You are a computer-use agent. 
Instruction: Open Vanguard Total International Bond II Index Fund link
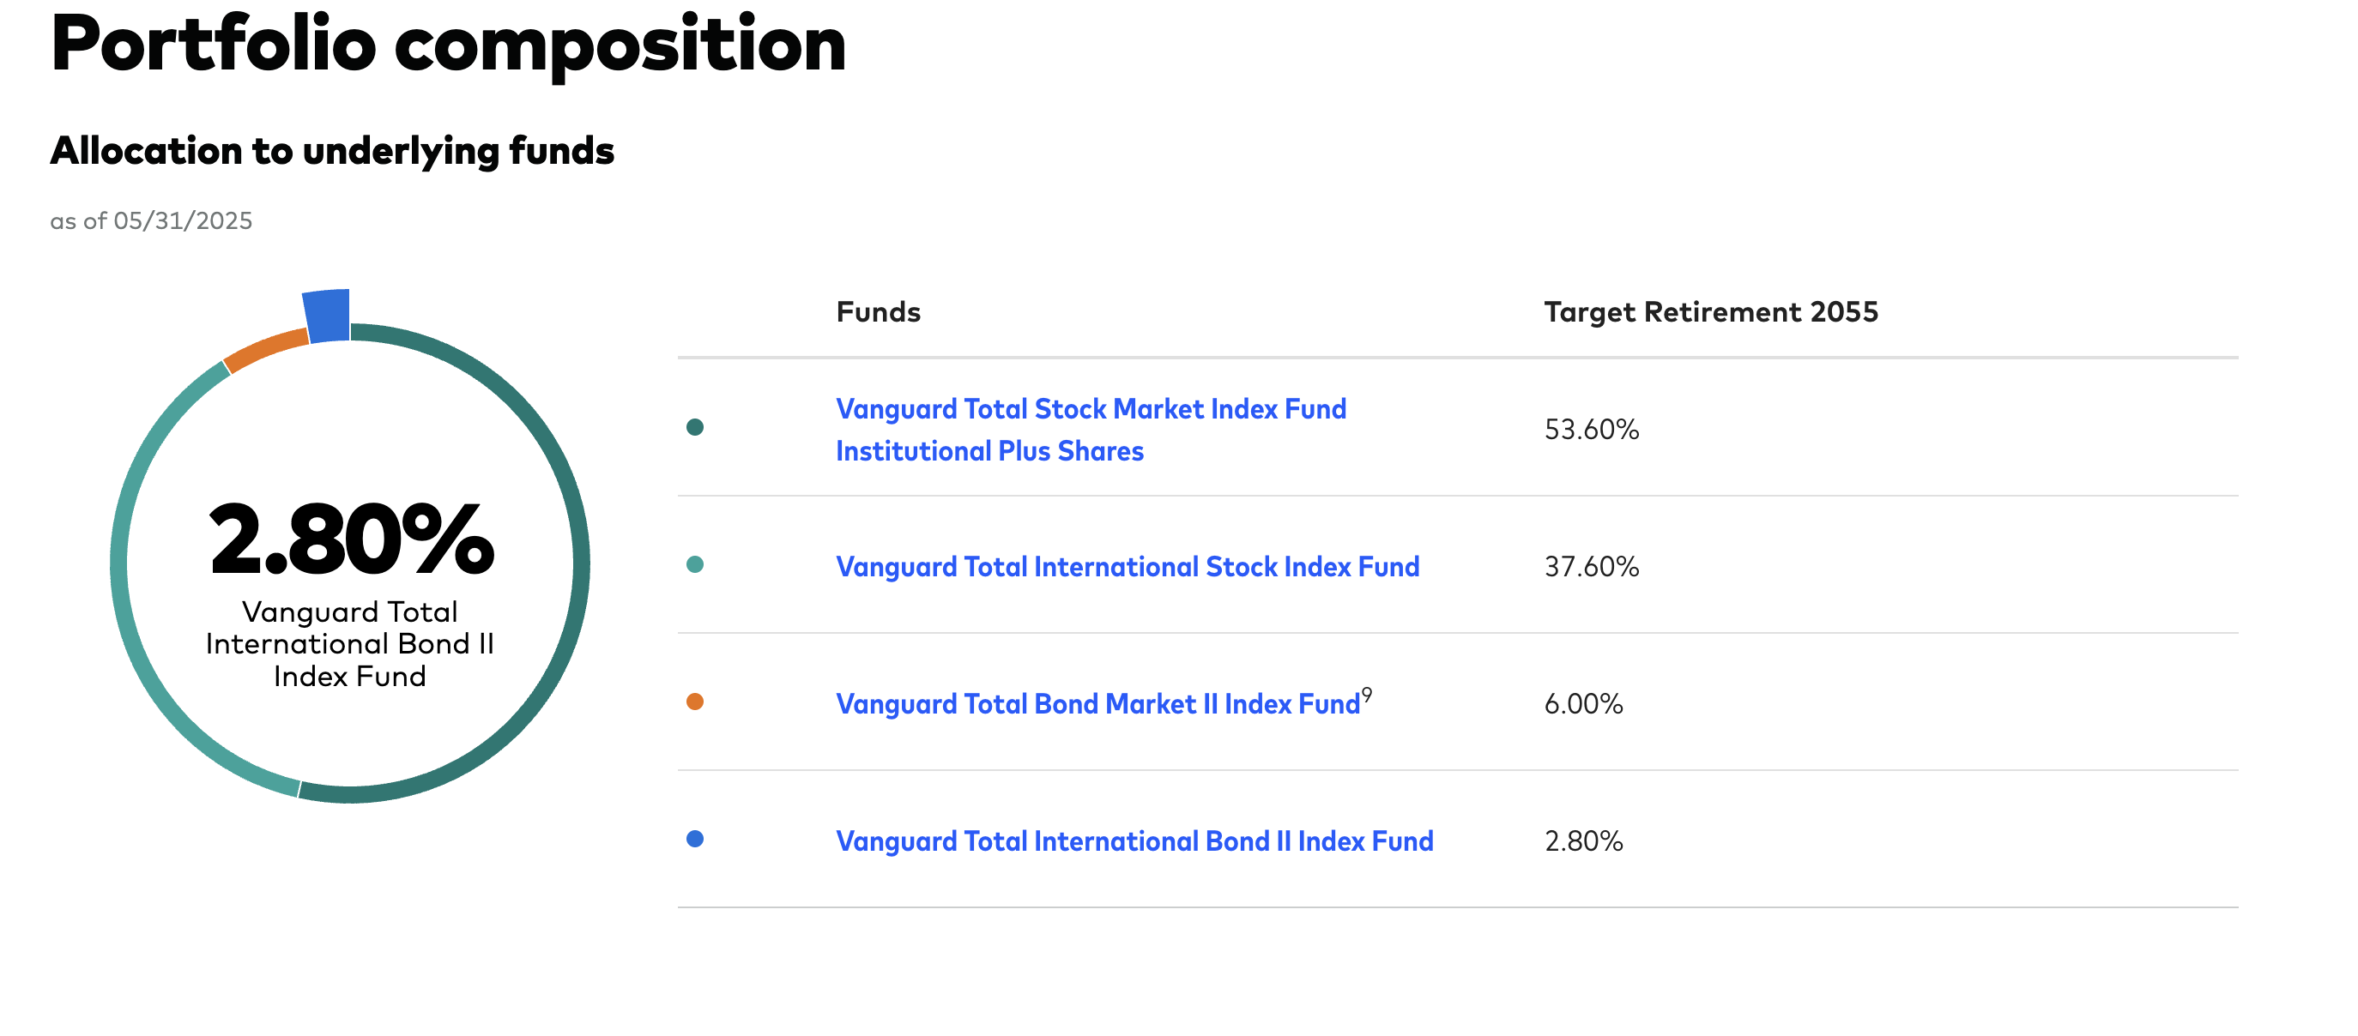point(1134,841)
